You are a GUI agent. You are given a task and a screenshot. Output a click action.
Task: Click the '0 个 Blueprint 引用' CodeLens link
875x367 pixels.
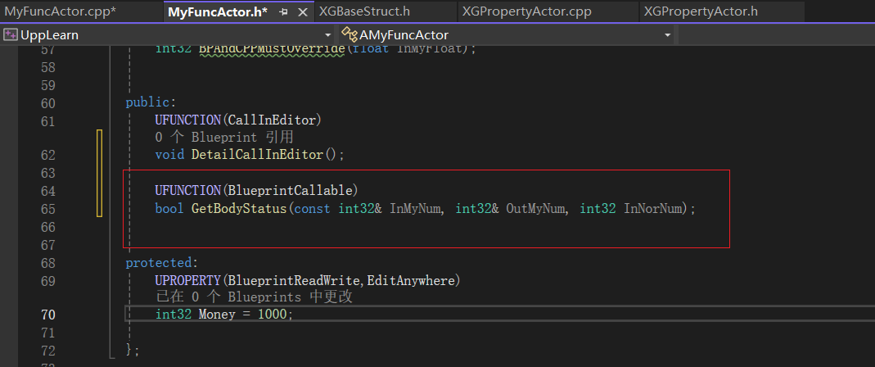coord(224,138)
